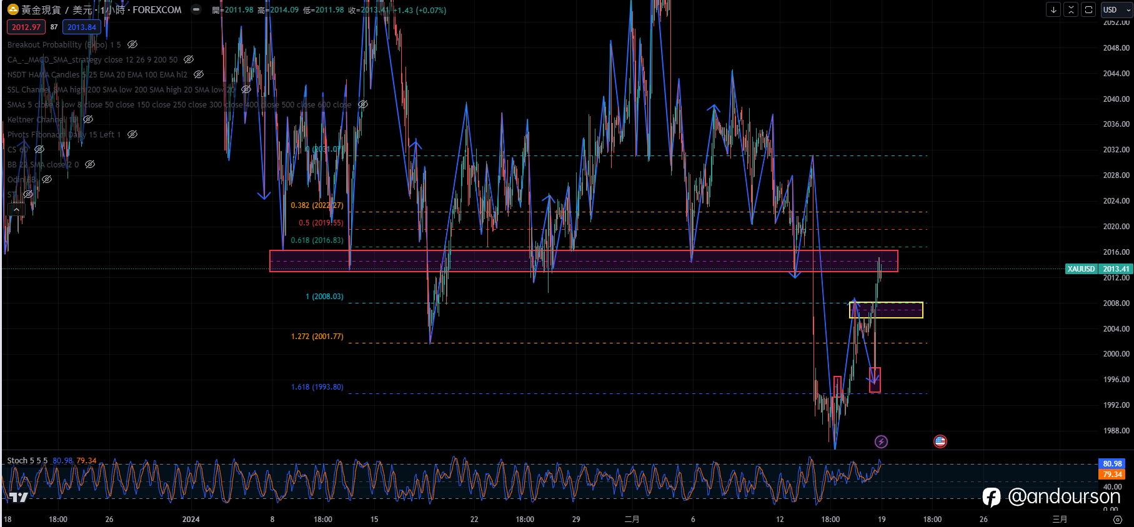Collapse the indicator legend list
Viewport: 1134px width, 527px height.
coord(16,210)
